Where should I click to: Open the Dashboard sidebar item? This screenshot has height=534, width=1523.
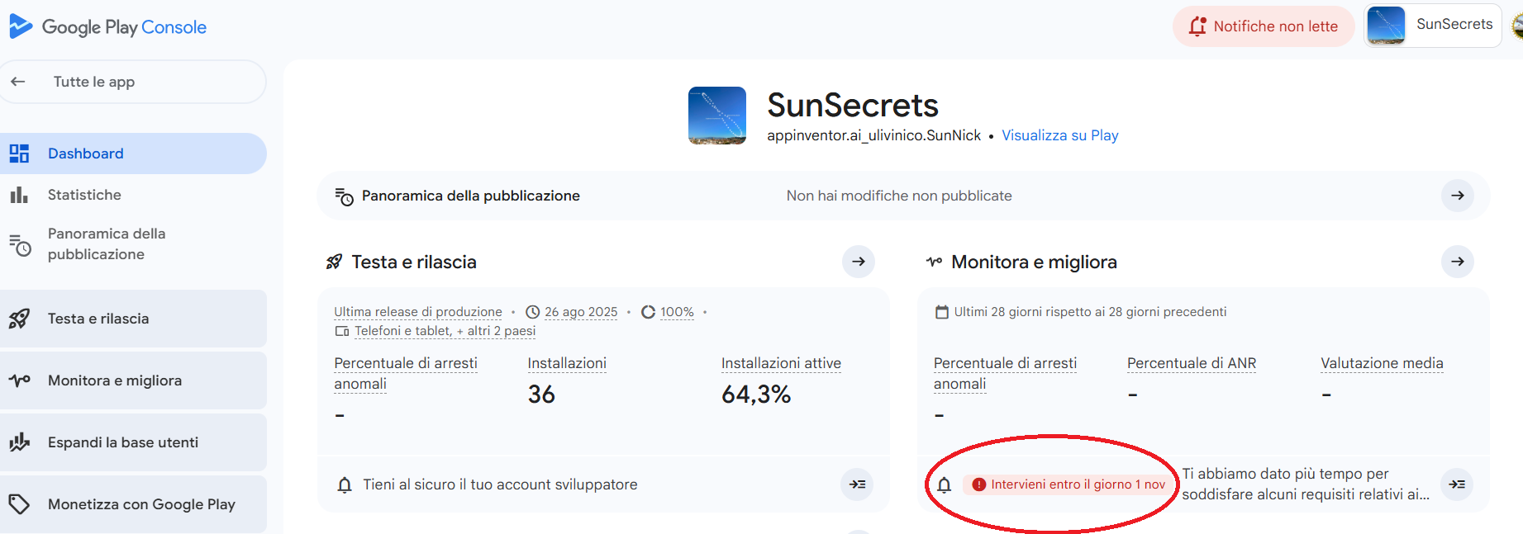[x=85, y=154]
